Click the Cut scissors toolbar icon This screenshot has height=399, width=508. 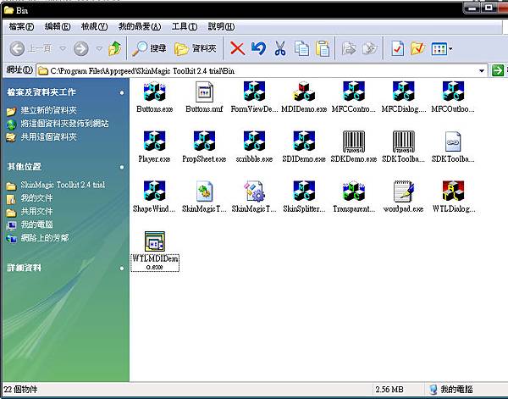point(279,48)
